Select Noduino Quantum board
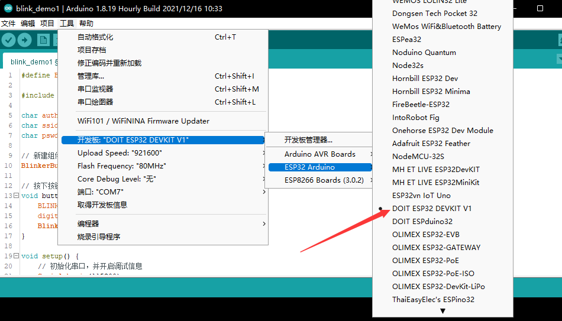This screenshot has width=562, height=321. (443, 52)
